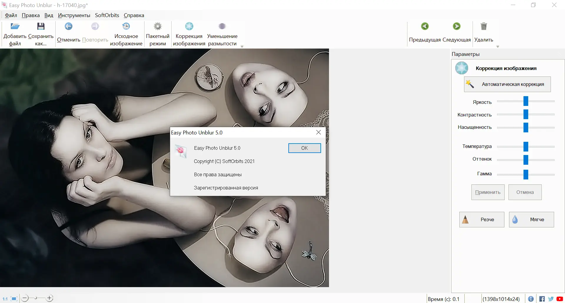Click the zoom out minus button

(x=25, y=298)
